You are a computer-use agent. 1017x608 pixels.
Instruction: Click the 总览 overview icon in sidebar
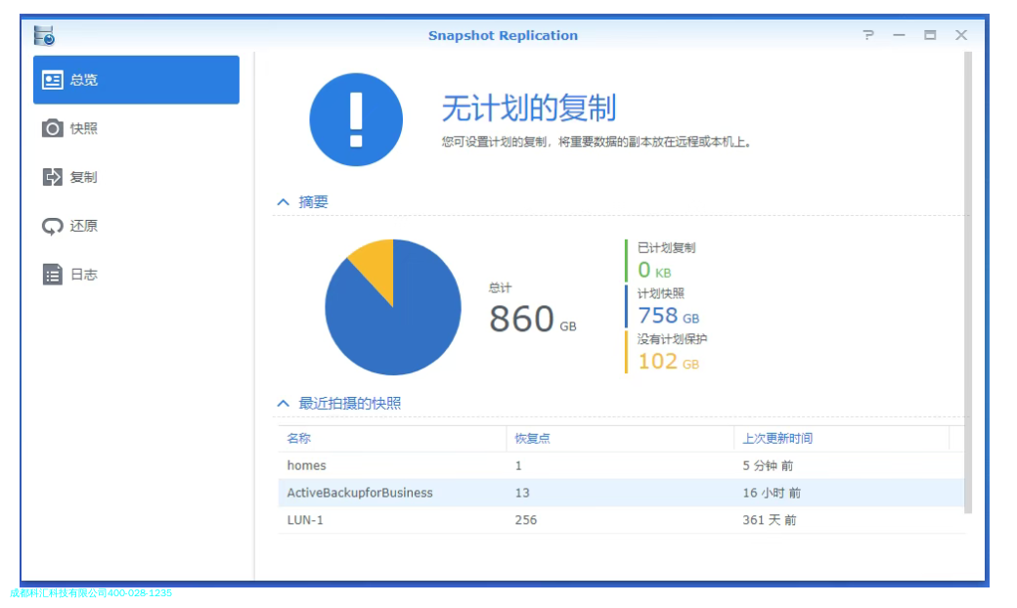pyautogui.click(x=53, y=80)
